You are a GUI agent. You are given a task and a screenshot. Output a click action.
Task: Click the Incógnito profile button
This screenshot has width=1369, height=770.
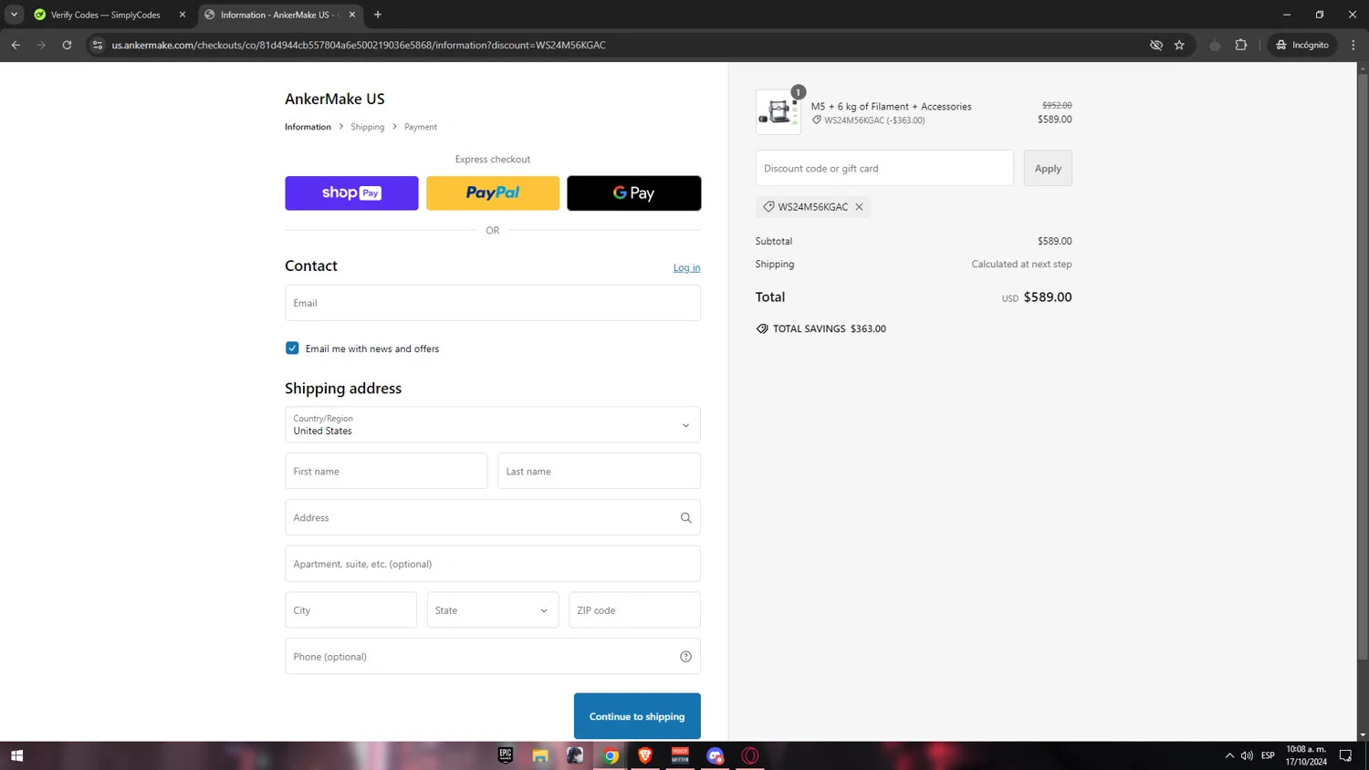[x=1302, y=45]
